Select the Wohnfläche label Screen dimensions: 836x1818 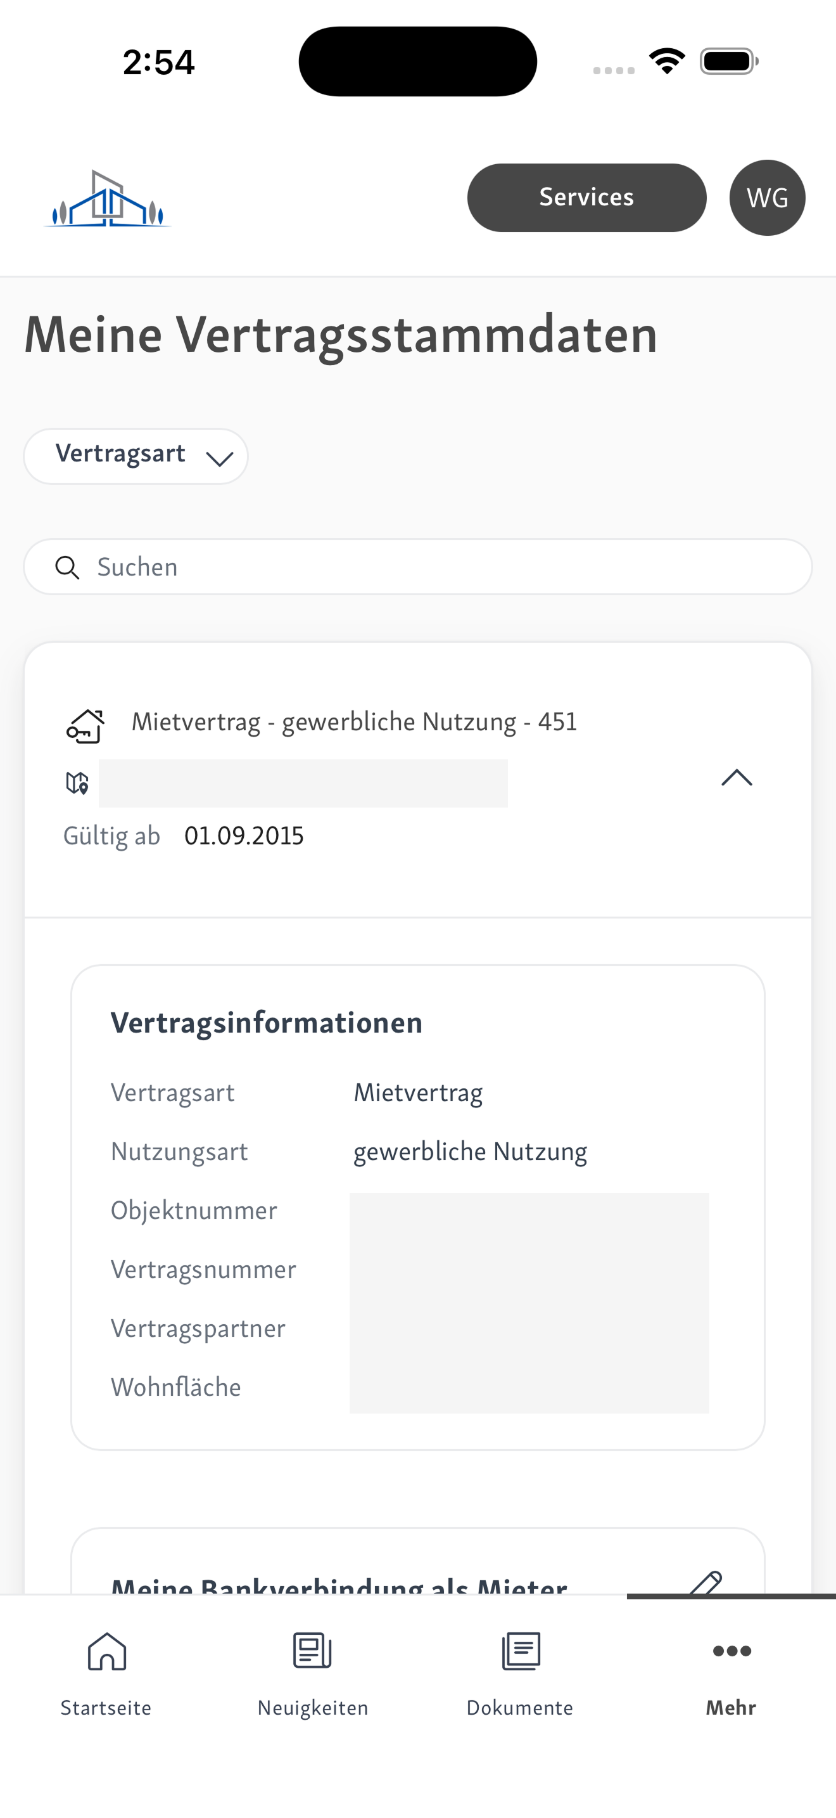tap(175, 1388)
